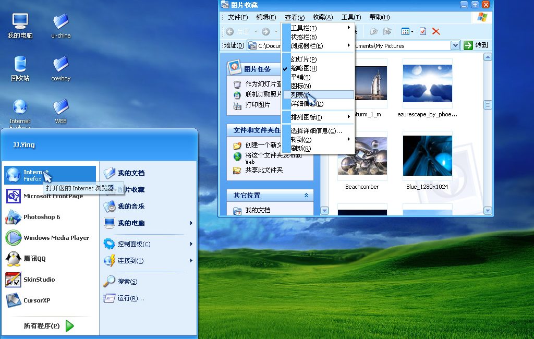The image size is (534, 339).
Task: Click 所有程序(P) at the Start menu bottom
Action: click(48, 326)
